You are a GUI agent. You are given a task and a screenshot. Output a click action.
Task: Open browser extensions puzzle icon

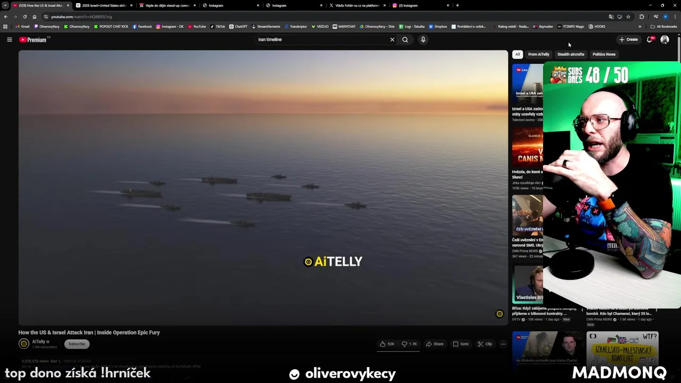pos(642,16)
